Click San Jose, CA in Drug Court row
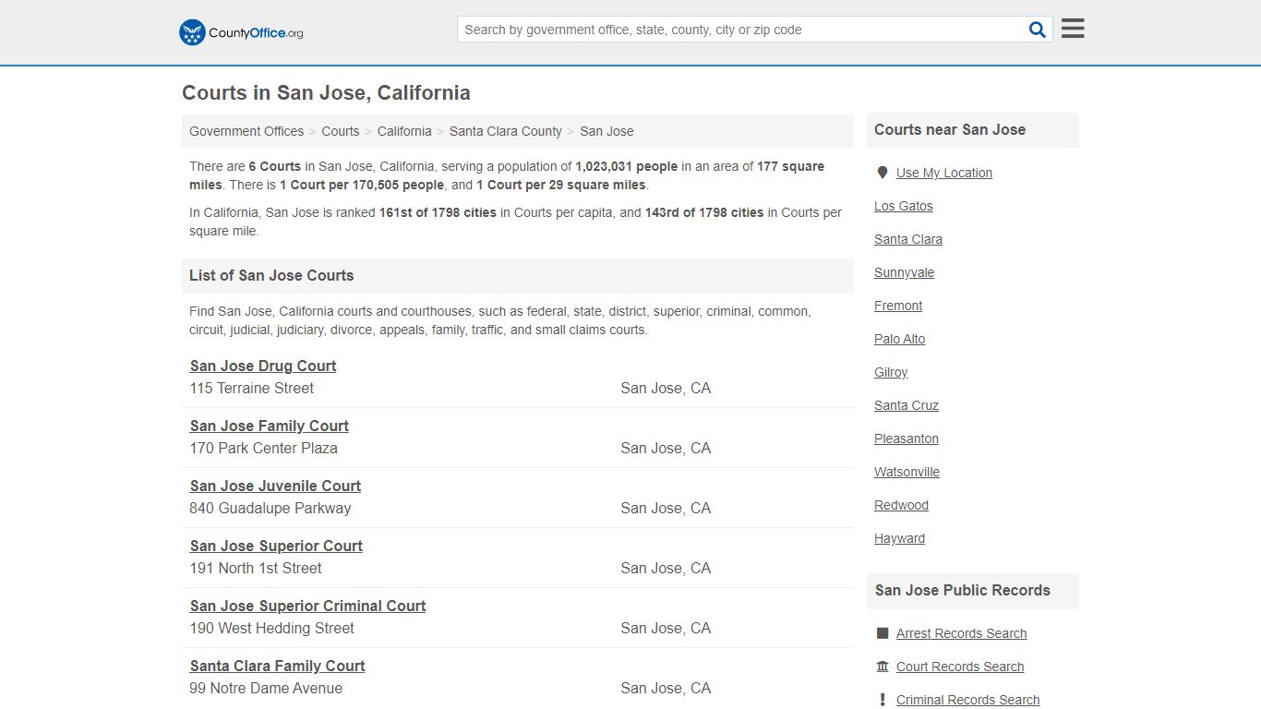Image resolution: width=1261 pixels, height=709 pixels. coord(666,388)
